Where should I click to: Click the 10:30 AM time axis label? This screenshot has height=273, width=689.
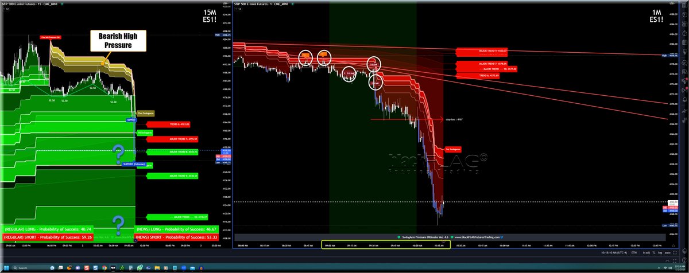pos(460,245)
